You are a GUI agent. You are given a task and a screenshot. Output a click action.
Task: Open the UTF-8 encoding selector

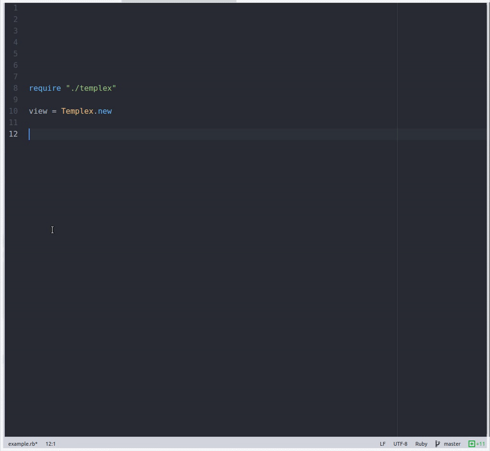400,444
